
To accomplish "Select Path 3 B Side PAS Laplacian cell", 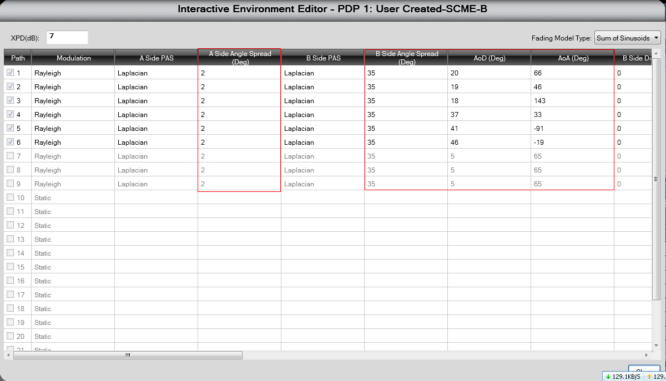I will click(322, 100).
